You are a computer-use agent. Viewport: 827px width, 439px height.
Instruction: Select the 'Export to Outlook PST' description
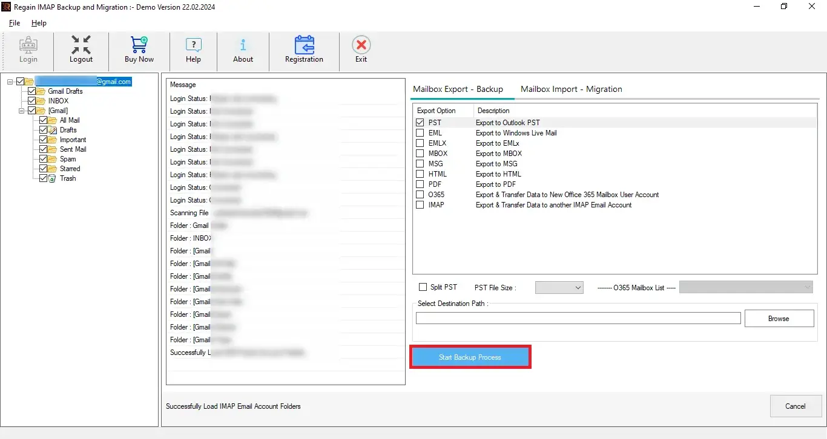point(507,123)
